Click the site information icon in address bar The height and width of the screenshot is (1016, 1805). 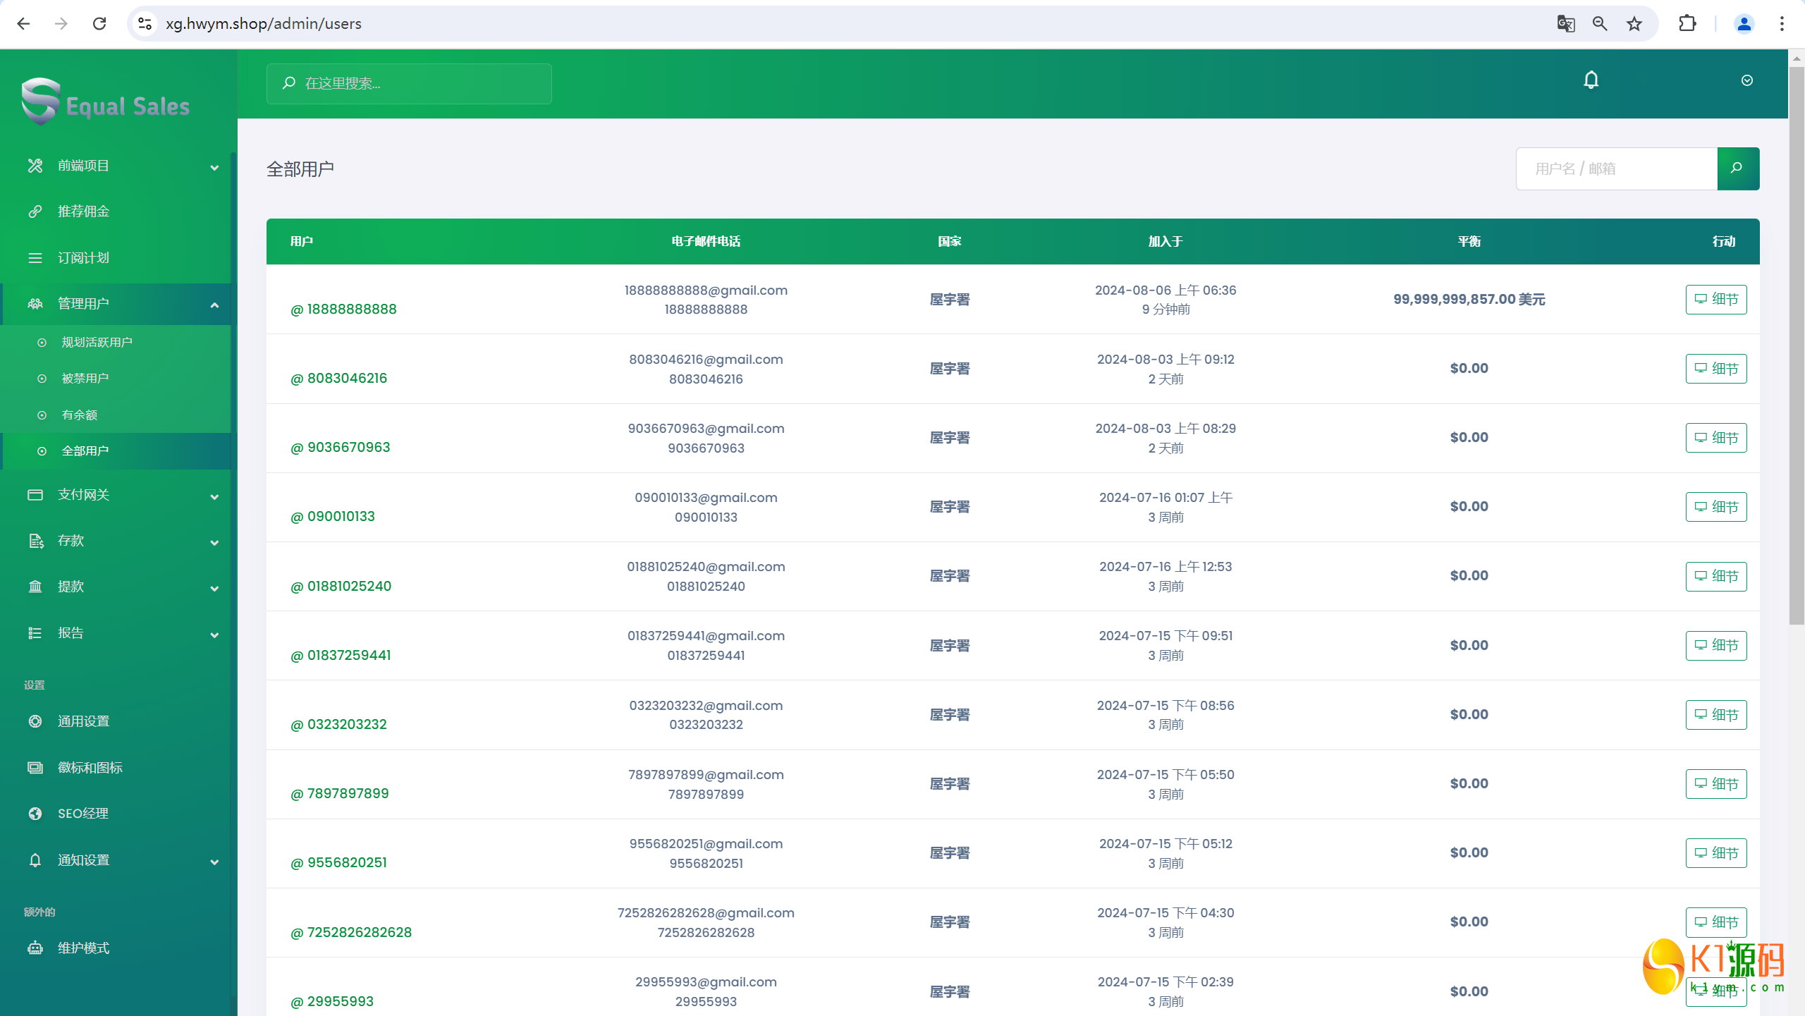coord(145,24)
